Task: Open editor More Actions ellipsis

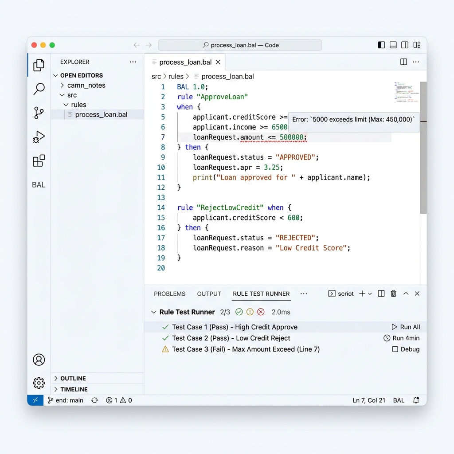Action: pos(416,62)
